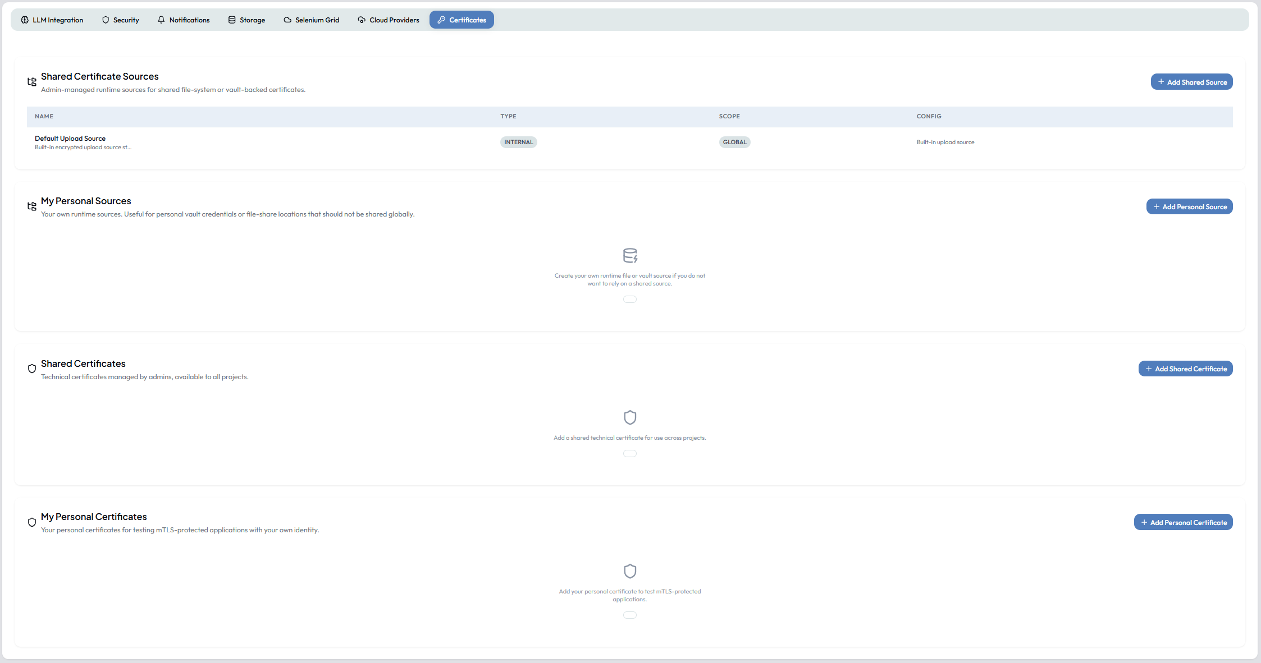Click small pill under shared certificates placeholder
The width and height of the screenshot is (1261, 663).
point(630,454)
